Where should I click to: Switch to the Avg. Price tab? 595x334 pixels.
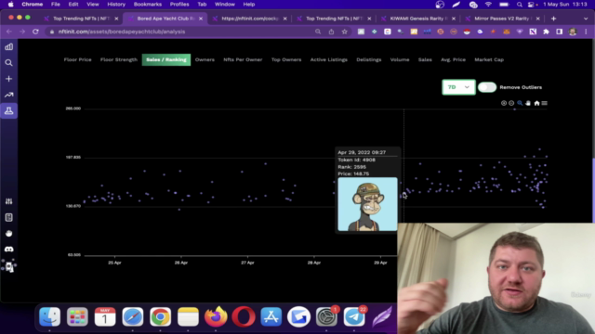pos(453,59)
